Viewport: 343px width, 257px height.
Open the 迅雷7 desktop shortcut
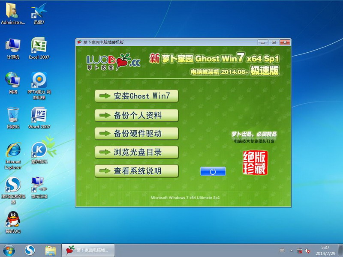tap(39, 14)
